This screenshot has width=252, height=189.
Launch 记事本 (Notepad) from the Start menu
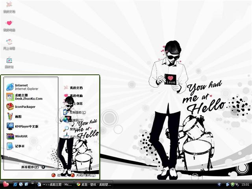click(x=20, y=146)
